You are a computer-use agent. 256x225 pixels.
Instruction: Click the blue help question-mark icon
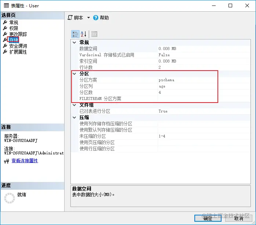click(x=96, y=18)
